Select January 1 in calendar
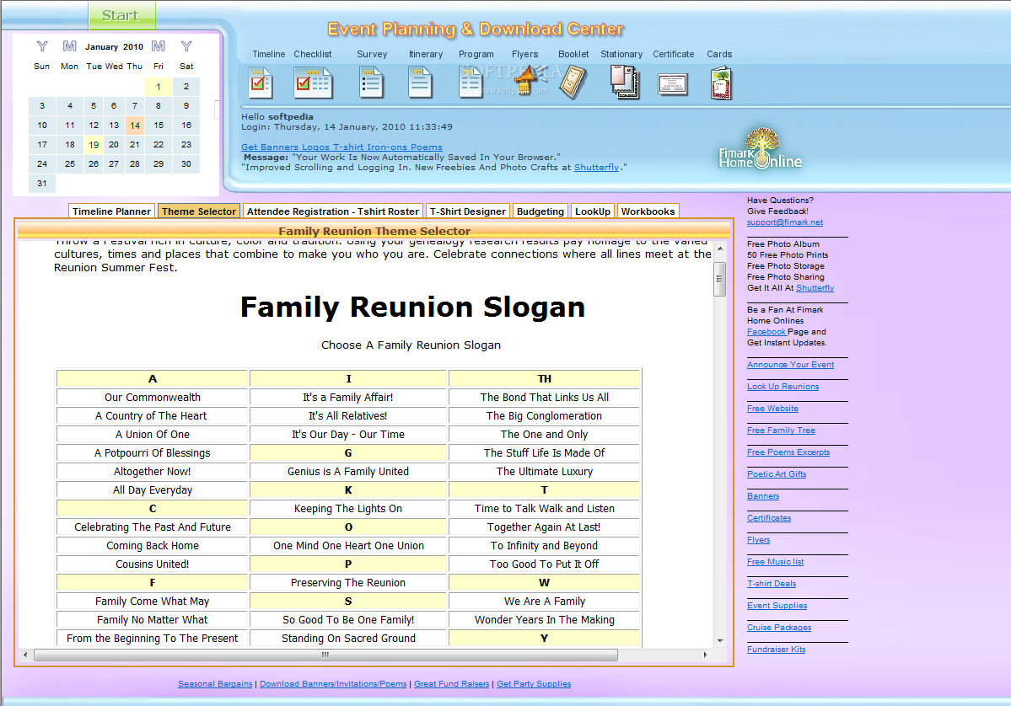Screen dimensions: 1011x706 pos(158,86)
